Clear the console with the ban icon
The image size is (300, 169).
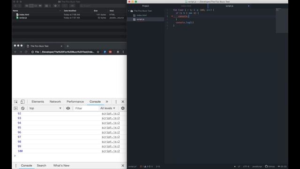[x=23, y=108]
